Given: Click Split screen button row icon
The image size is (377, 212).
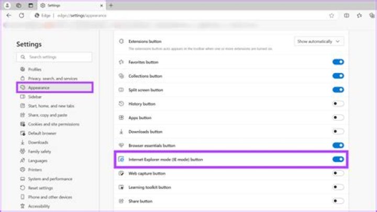Looking at the screenshot, I should (121, 90).
